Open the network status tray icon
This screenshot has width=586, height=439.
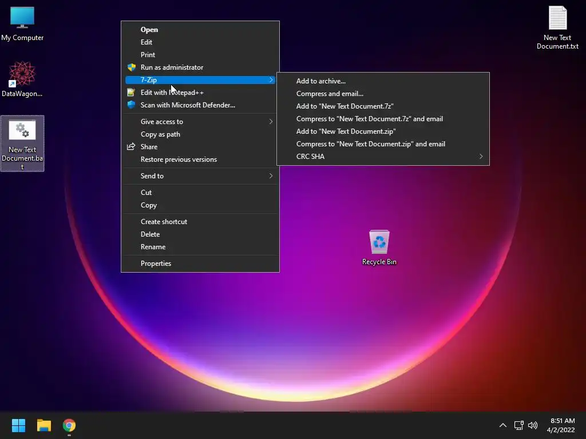518,425
